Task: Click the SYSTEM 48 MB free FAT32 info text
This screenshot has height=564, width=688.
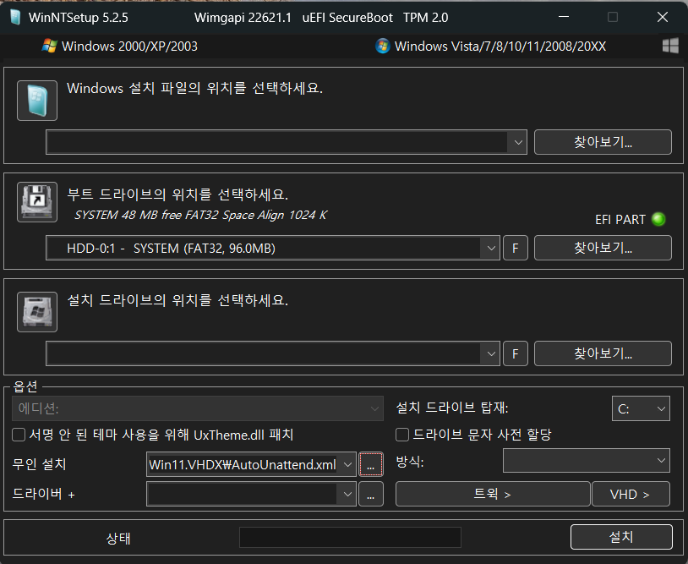Action: [x=201, y=215]
